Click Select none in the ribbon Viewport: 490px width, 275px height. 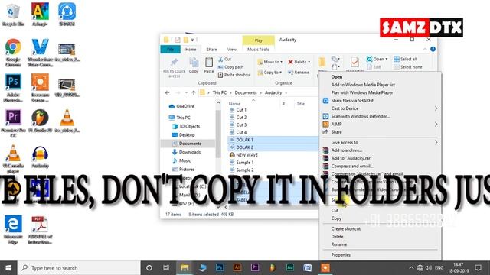408,67
